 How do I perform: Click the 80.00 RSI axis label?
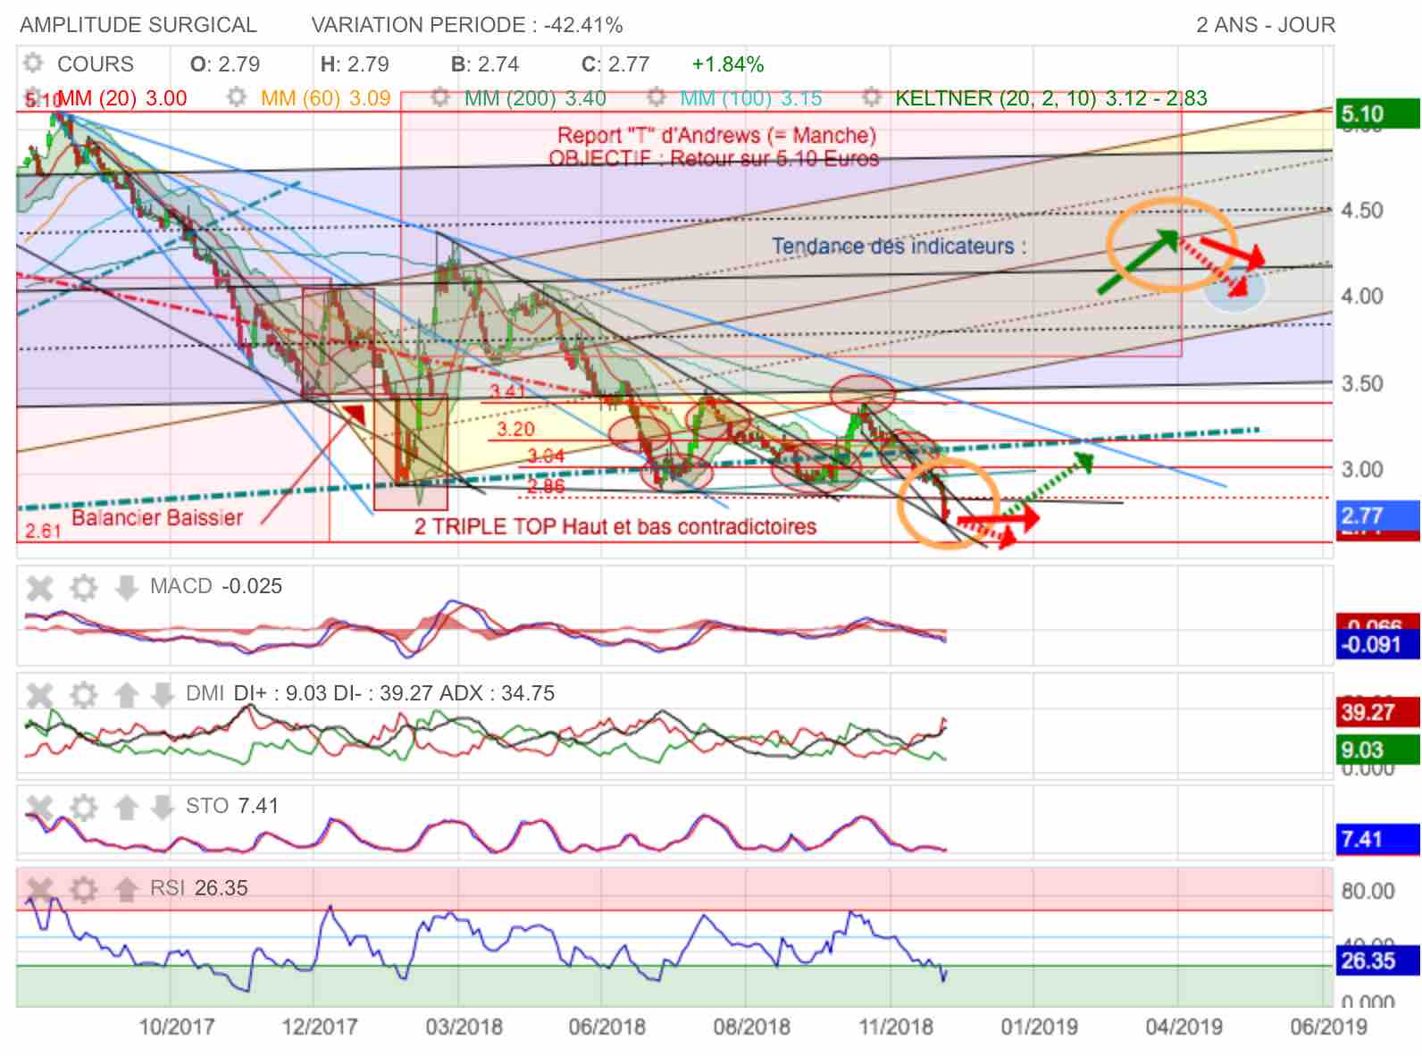pyautogui.click(x=1368, y=891)
